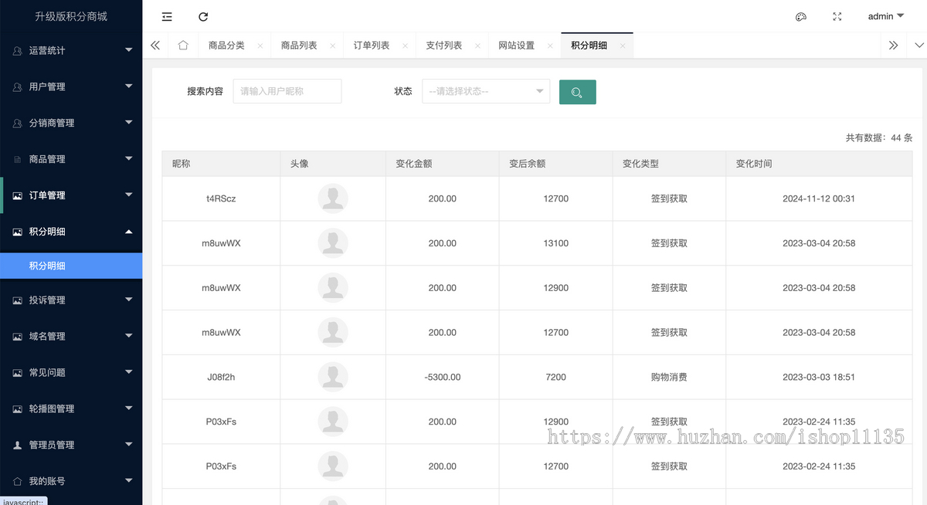
Task: Select the highlighted 积分明细 submenu item
Action: pyautogui.click(x=71, y=266)
